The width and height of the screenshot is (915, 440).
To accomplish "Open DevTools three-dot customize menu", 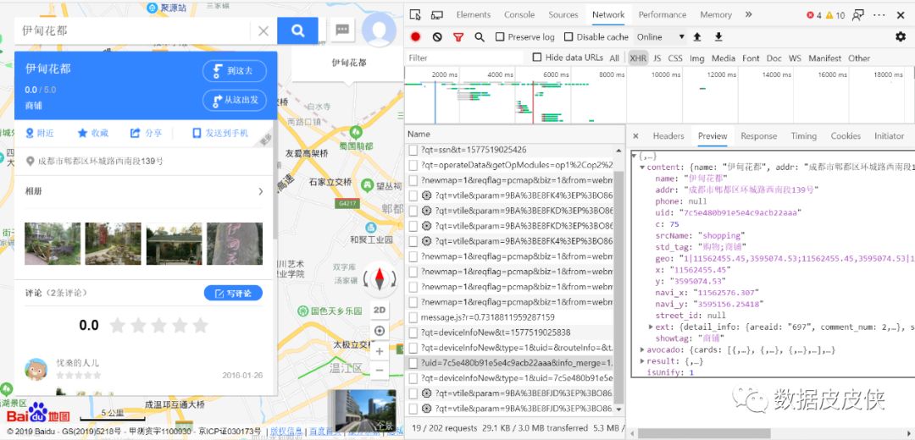I will (x=880, y=15).
